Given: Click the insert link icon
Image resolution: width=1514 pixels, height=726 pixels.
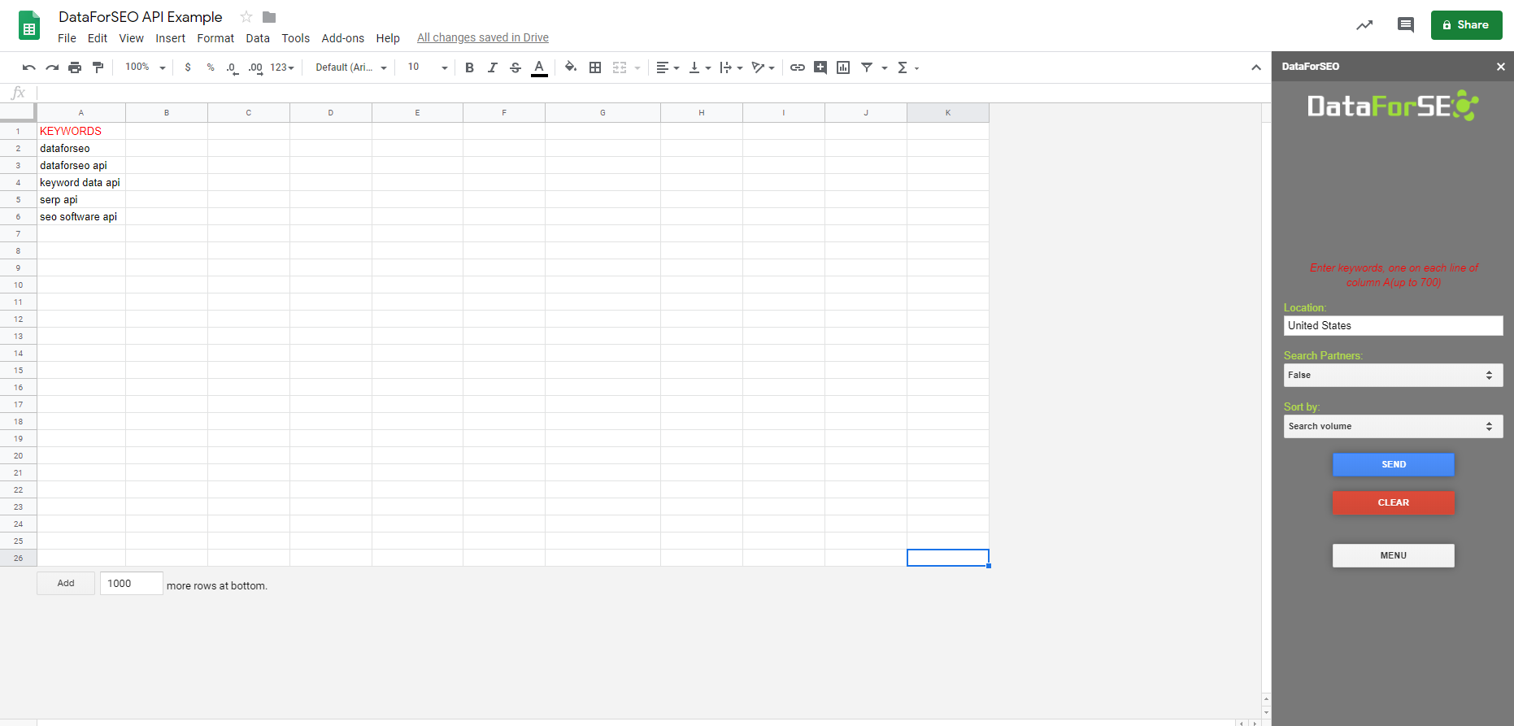Looking at the screenshot, I should [x=798, y=67].
